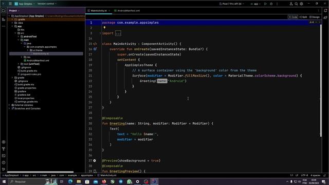Click the 'example' breadcrumb in navigation bar
This screenshot has height=185, width=329.
point(72,175)
